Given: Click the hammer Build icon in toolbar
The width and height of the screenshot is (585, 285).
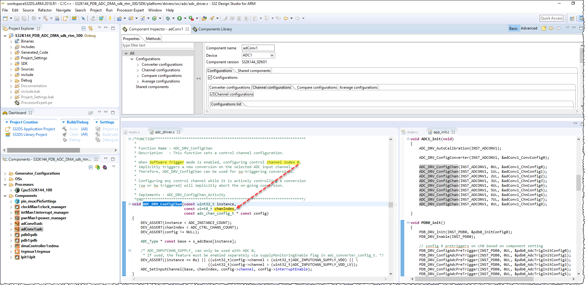Looking at the screenshot, I should point(46,18).
